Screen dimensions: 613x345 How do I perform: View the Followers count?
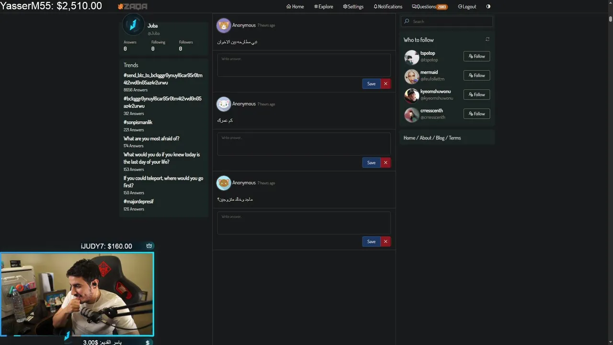tap(186, 46)
